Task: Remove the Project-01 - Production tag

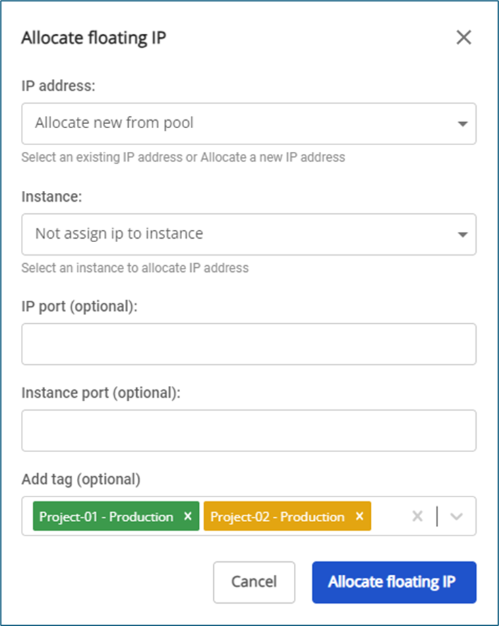Action: (188, 517)
